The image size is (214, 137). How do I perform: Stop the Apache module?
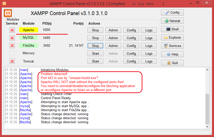(x=95, y=30)
